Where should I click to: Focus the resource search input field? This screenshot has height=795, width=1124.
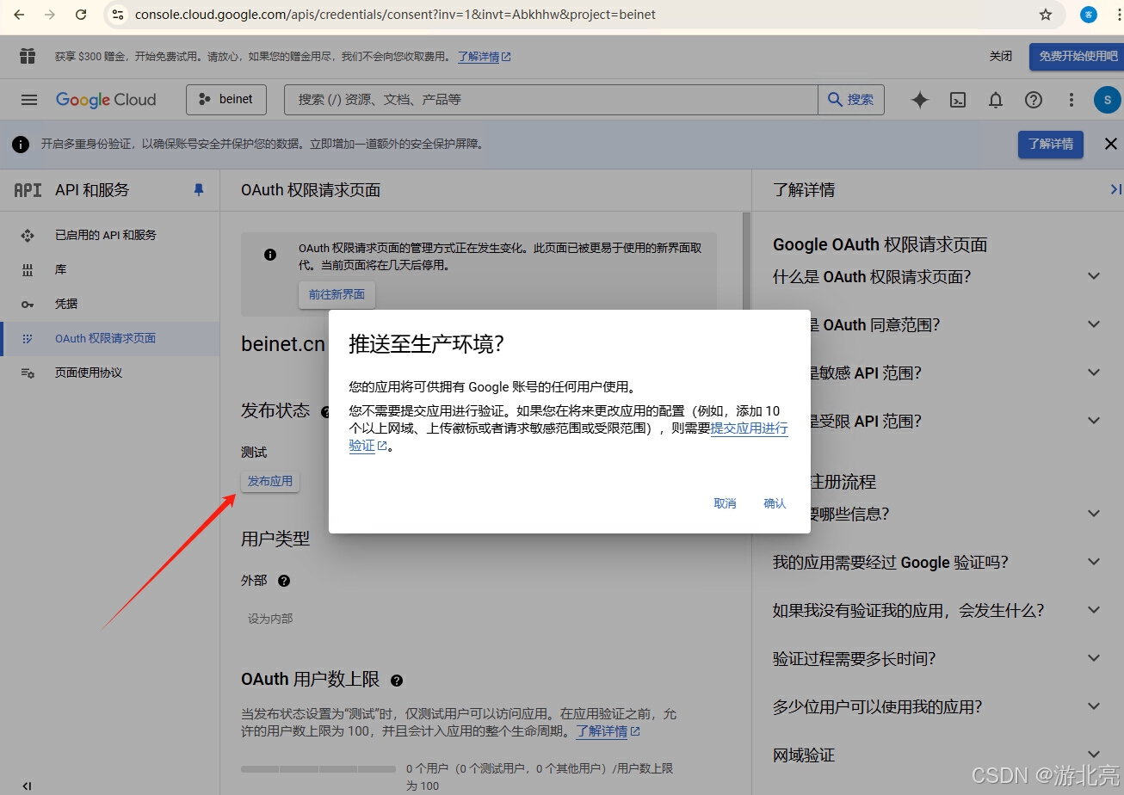551,100
